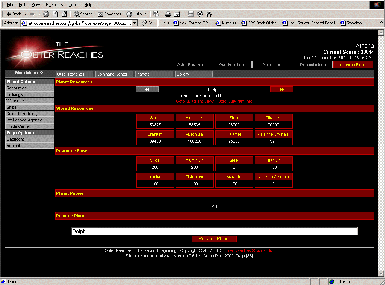
Task: Click the Stop loading icon in toolbar
Action: click(46, 14)
